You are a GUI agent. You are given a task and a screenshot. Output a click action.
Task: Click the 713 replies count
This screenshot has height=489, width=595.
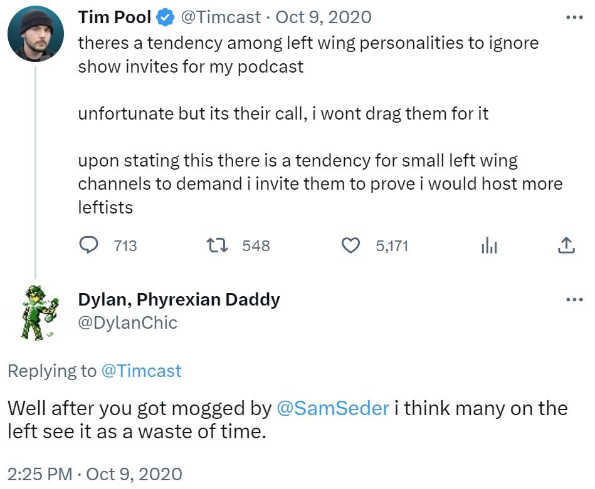[125, 246]
